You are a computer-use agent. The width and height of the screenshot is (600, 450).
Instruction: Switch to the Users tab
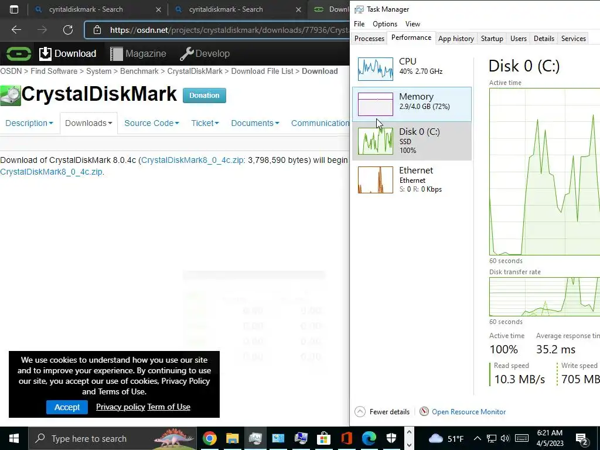tap(519, 39)
